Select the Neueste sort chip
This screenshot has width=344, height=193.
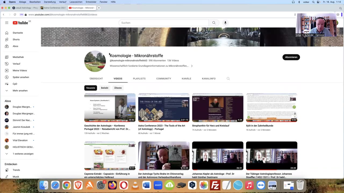point(91,88)
